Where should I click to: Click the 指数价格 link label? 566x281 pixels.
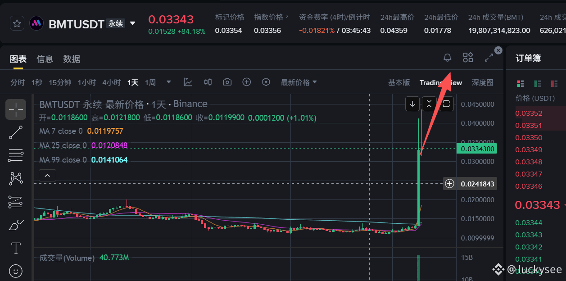click(271, 17)
